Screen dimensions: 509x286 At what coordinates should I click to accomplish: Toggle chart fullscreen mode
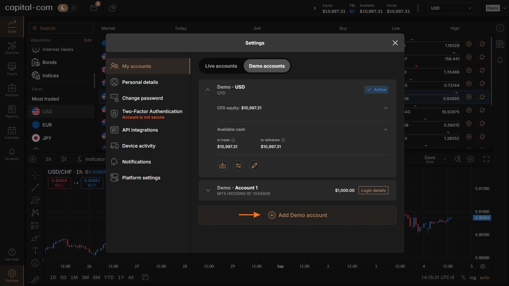(x=486, y=159)
